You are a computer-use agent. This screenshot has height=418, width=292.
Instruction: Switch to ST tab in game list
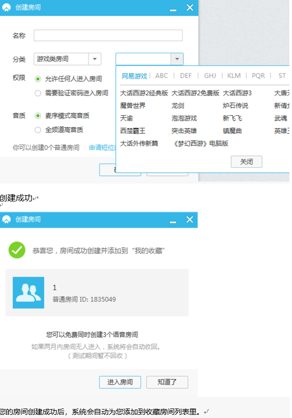pos(282,76)
